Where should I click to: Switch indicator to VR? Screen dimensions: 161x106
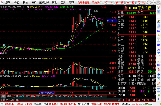coord(60,96)
